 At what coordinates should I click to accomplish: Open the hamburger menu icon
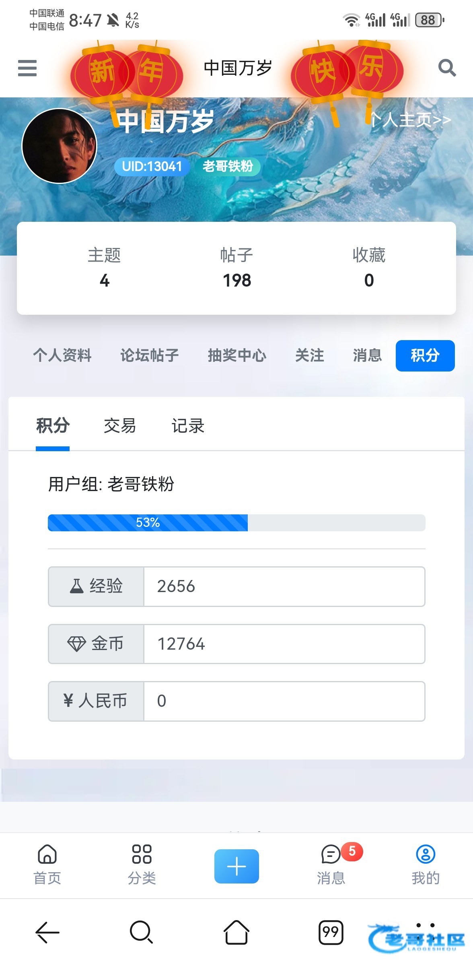(x=27, y=68)
